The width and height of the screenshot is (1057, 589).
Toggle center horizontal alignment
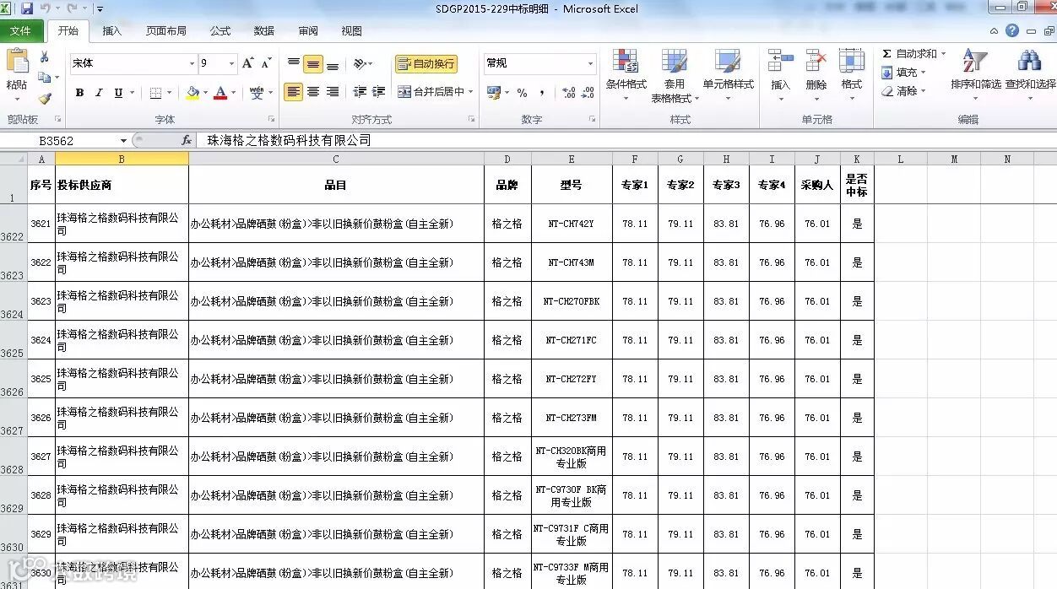tap(313, 92)
